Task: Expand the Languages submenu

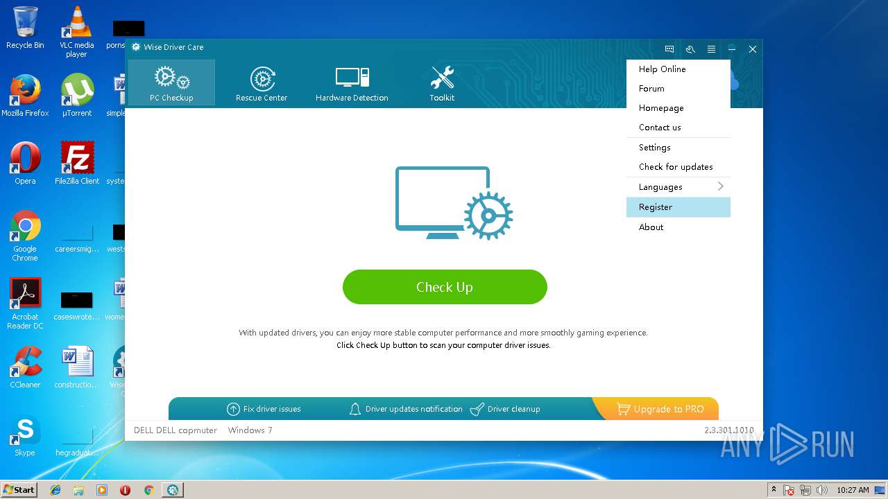Action: [678, 187]
